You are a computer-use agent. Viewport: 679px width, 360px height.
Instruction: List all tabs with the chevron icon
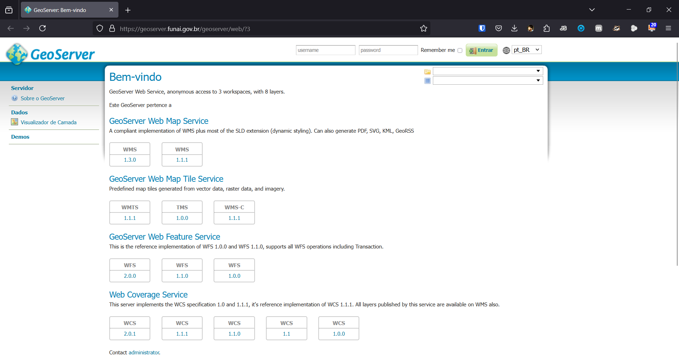[592, 10]
